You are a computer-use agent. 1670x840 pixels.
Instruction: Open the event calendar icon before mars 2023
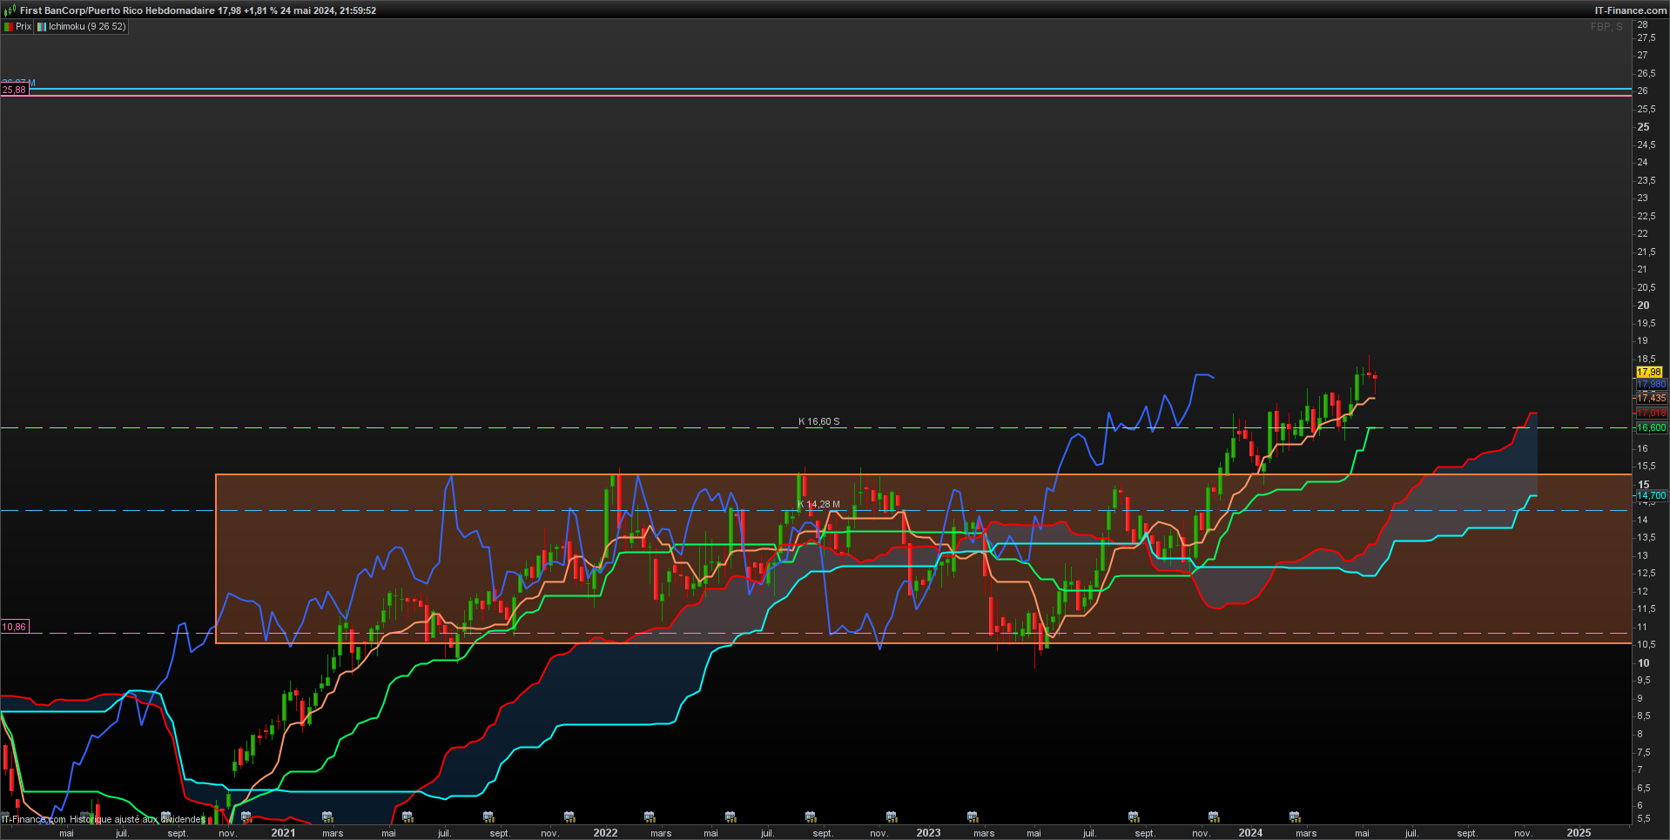tap(973, 816)
